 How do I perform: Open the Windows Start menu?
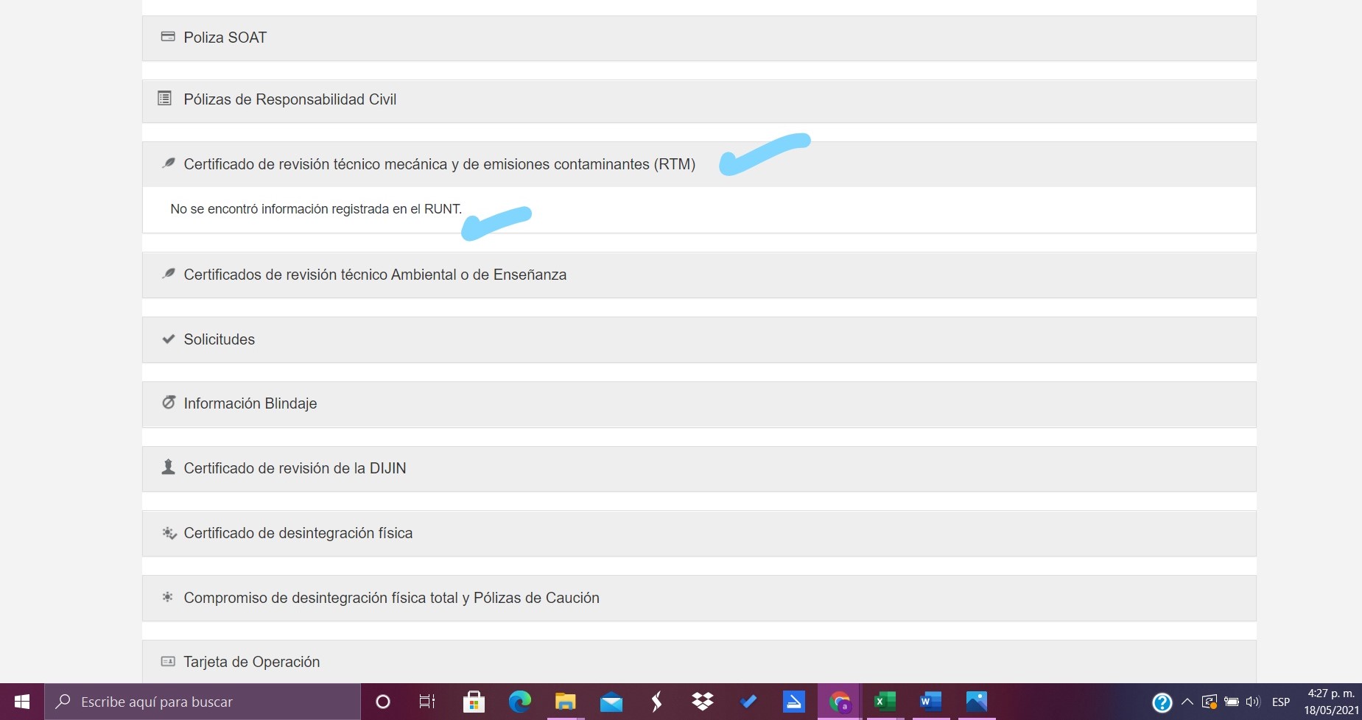pyautogui.click(x=22, y=702)
